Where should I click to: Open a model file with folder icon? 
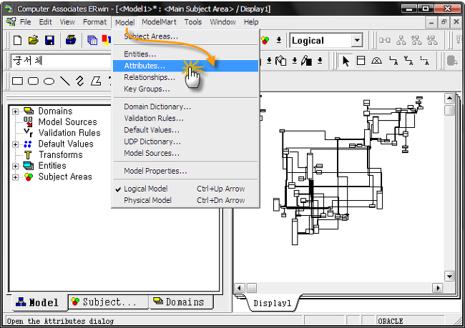pos(34,40)
